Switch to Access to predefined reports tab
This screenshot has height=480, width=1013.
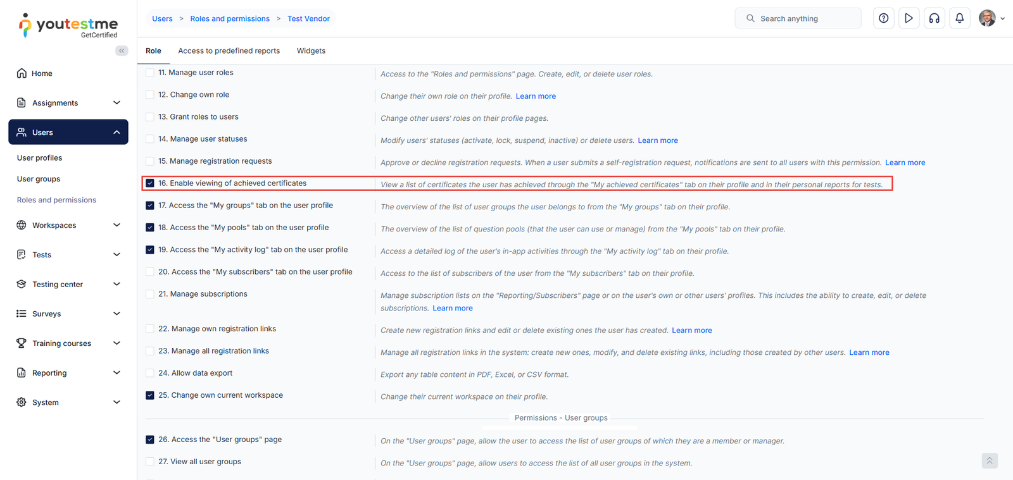click(x=229, y=51)
